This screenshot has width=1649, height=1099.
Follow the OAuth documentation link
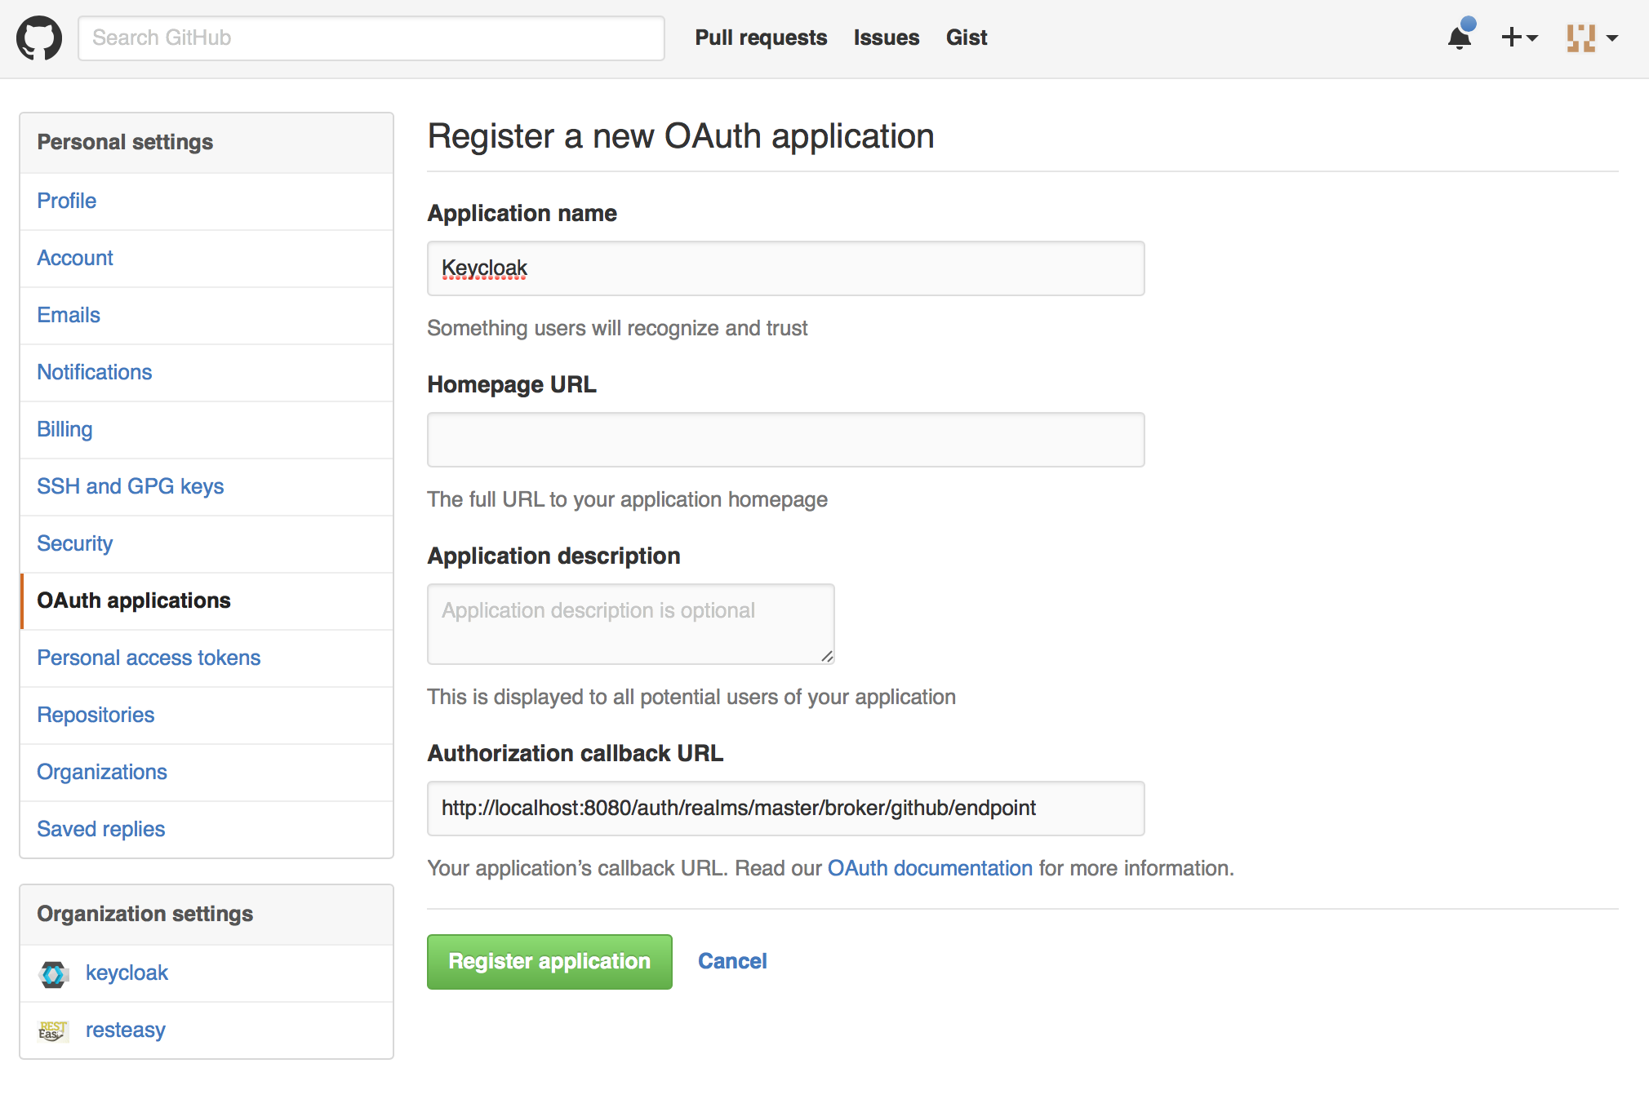(x=930, y=868)
